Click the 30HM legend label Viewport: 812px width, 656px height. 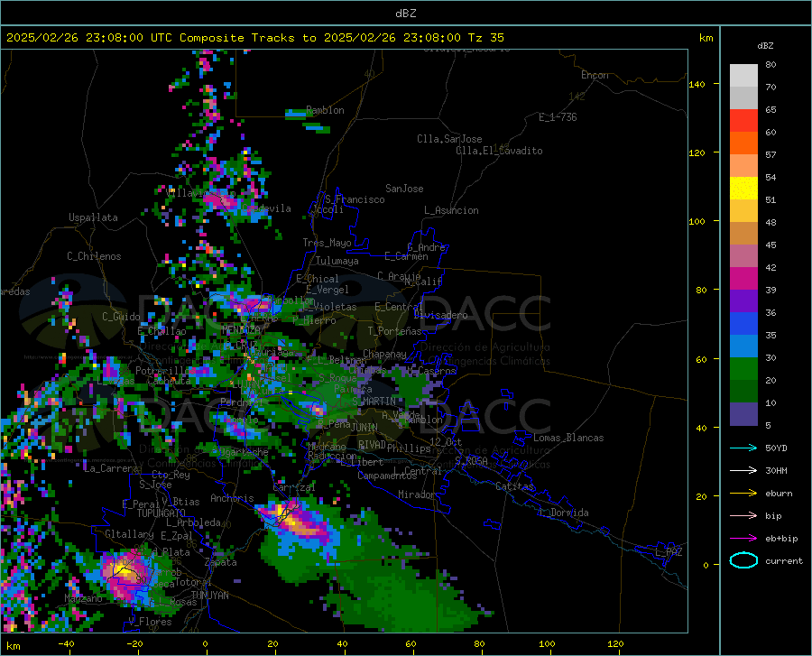pyautogui.click(x=776, y=471)
